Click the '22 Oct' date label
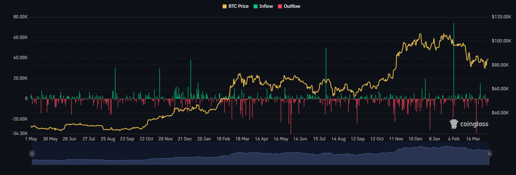 click(146, 139)
